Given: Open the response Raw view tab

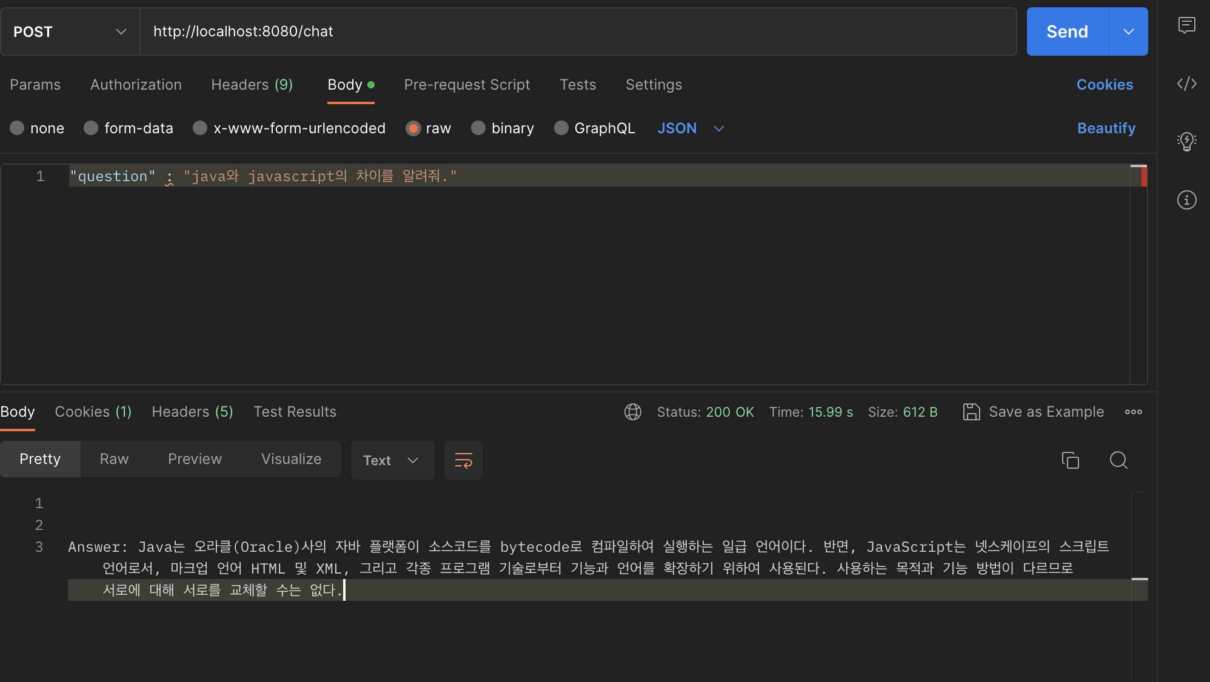Looking at the screenshot, I should [x=114, y=459].
